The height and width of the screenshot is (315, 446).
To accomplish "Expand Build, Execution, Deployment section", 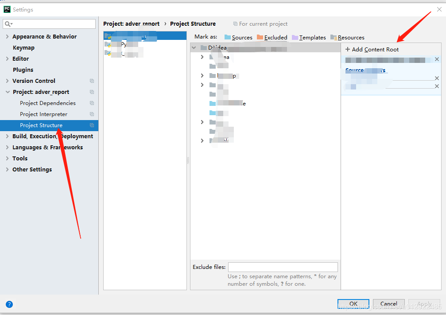I will (x=8, y=136).
